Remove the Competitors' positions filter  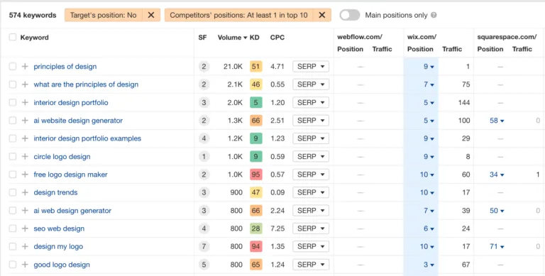click(322, 15)
